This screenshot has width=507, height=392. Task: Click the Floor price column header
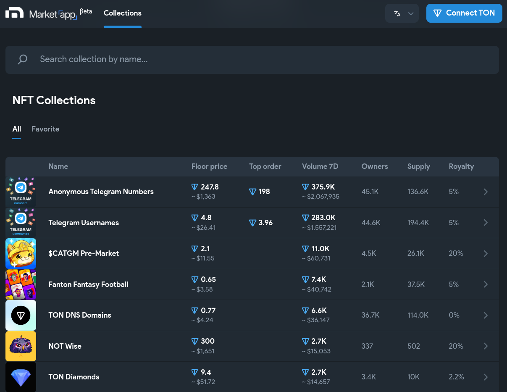click(209, 166)
